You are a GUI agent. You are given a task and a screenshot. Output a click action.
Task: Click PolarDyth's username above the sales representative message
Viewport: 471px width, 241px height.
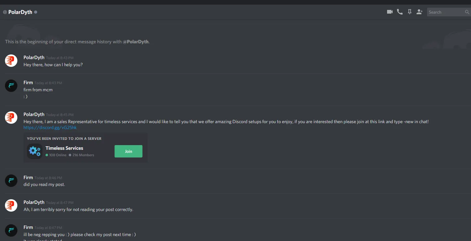34,114
